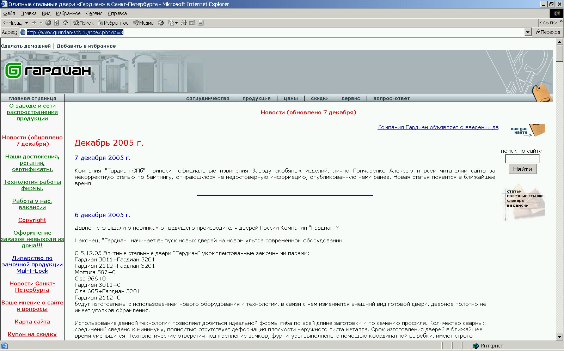Open Технология работы фирмы link

click(x=32, y=185)
